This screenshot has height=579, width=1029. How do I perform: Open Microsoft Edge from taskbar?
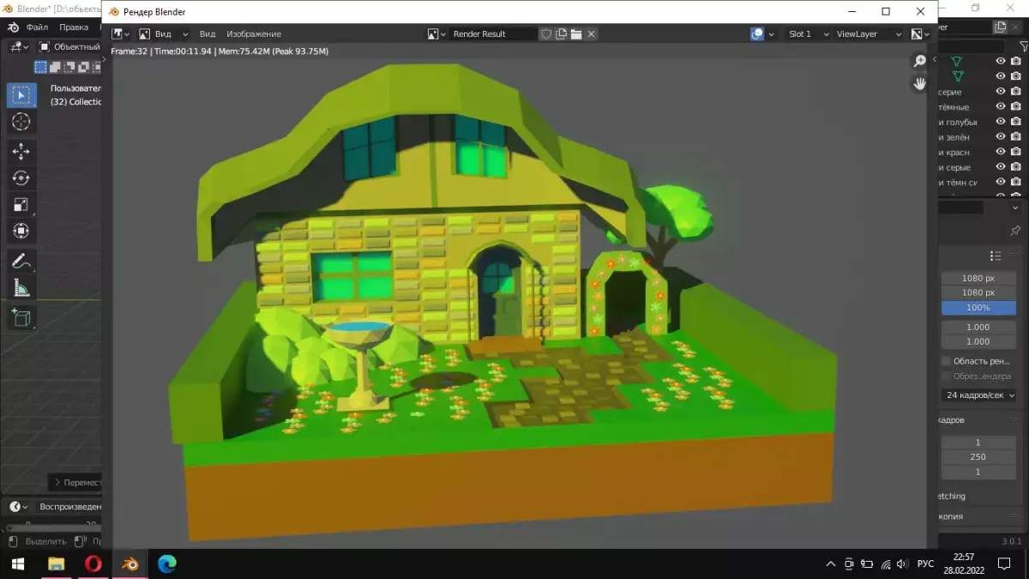[x=167, y=564]
